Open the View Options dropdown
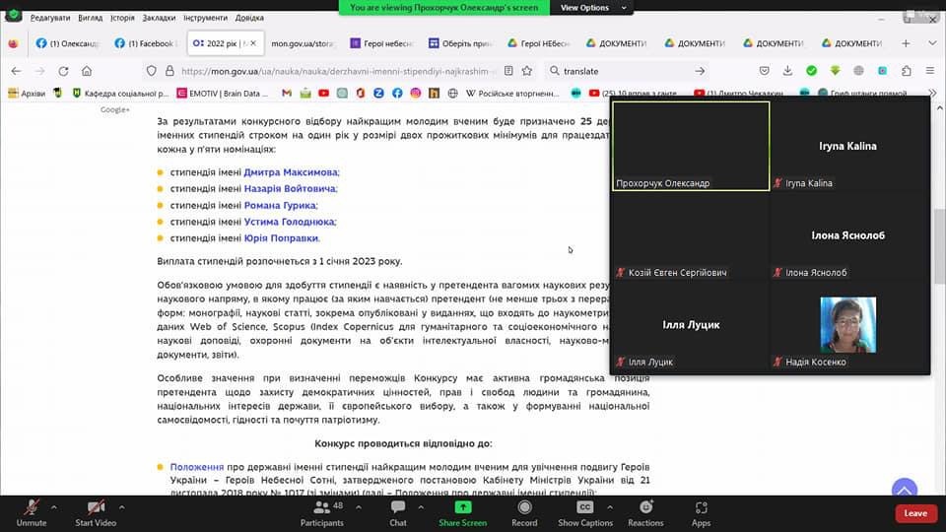 pyautogui.click(x=589, y=7)
